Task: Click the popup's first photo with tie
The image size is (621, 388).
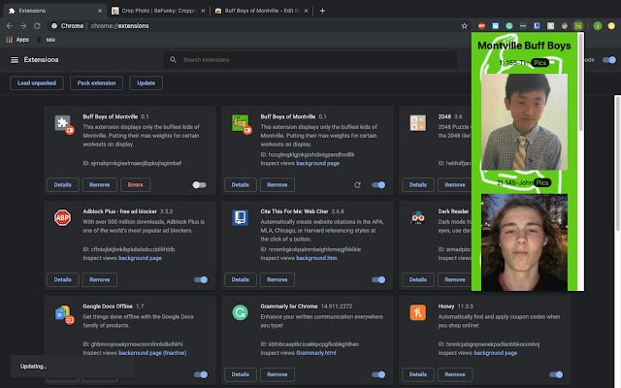Action: [524, 122]
